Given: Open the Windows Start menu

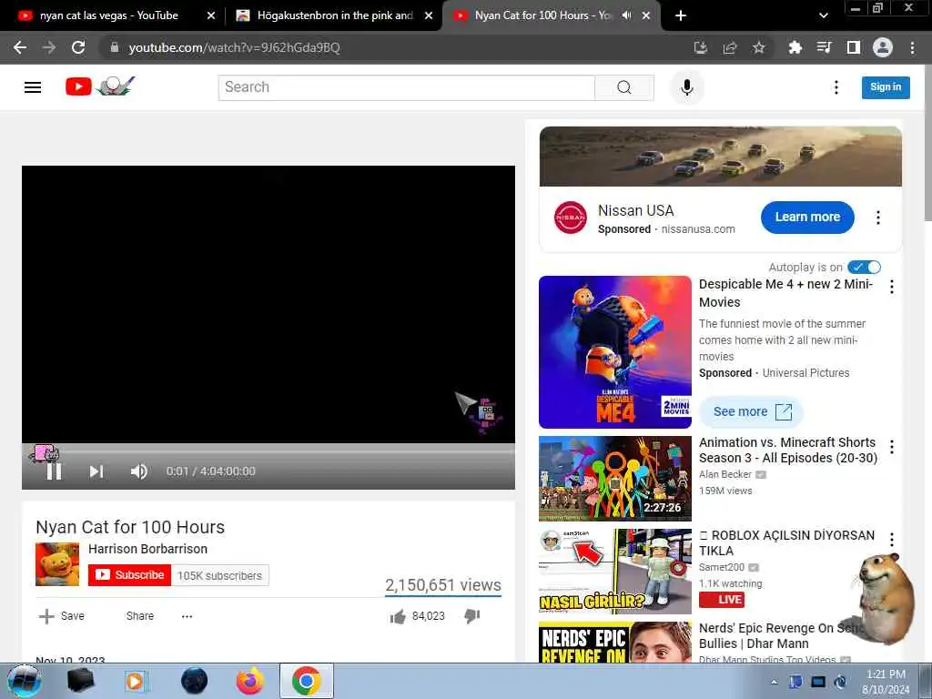Looking at the screenshot, I should (x=24, y=681).
